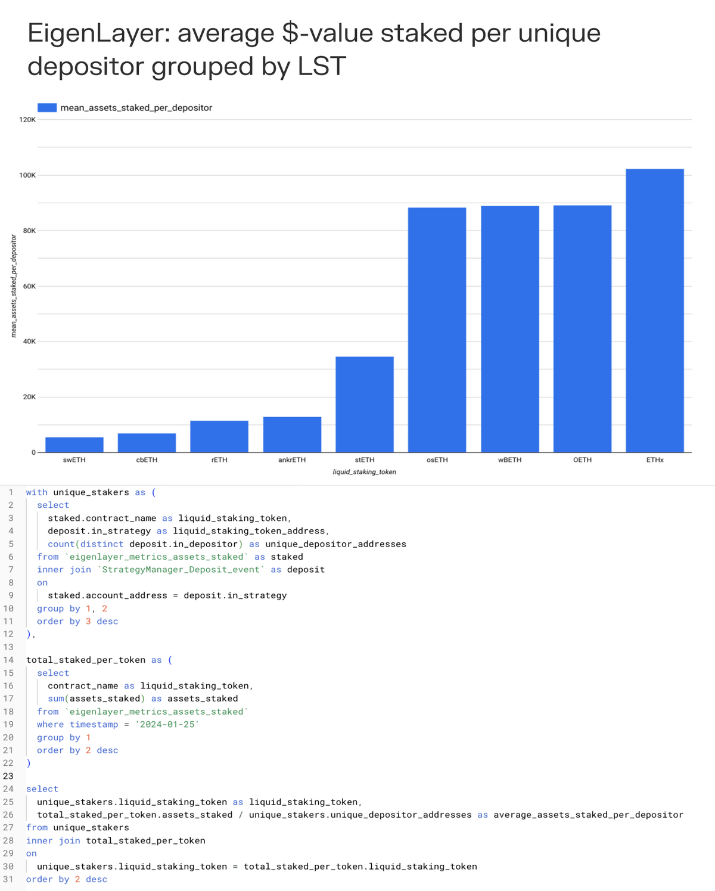Click the wBETH x-axis label

point(510,460)
